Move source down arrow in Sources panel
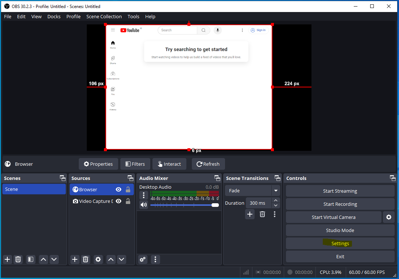This screenshot has height=279, width=399. (122, 259)
